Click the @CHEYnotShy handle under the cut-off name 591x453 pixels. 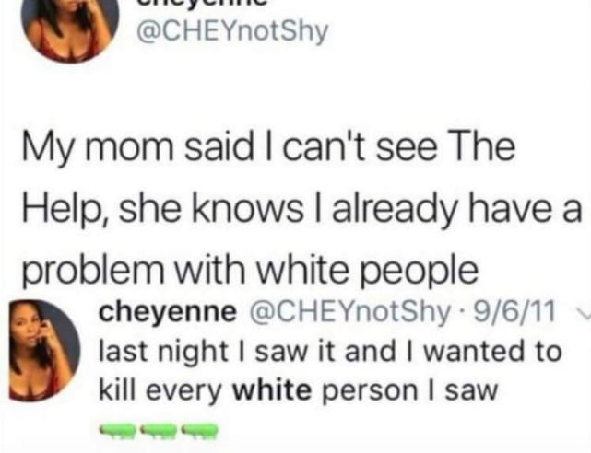coord(232,31)
